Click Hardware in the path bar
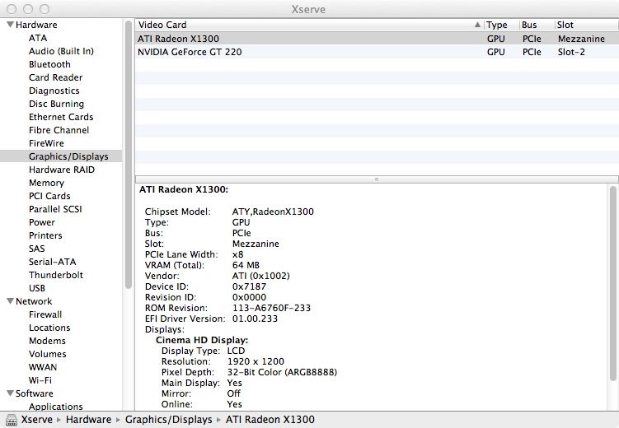The height and width of the screenshot is (428, 619). coord(88,419)
